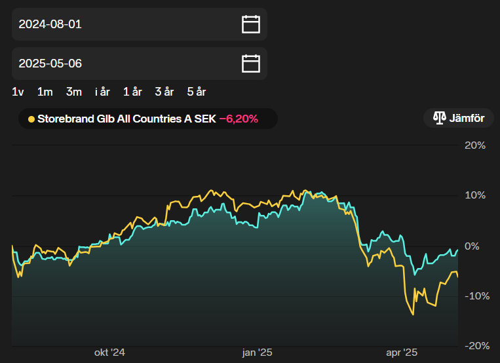Click the jan '25 axis marker

257,353
